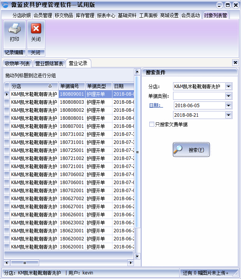Viewport: 241px width, 279px height.
Task: Click the magnifier 搜索(F) button
Action: pos(191,150)
